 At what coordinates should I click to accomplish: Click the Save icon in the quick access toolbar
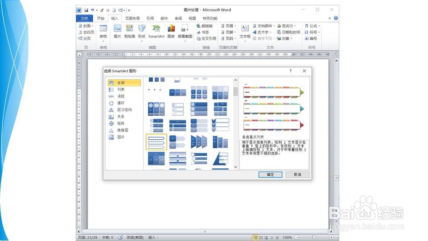86,10
